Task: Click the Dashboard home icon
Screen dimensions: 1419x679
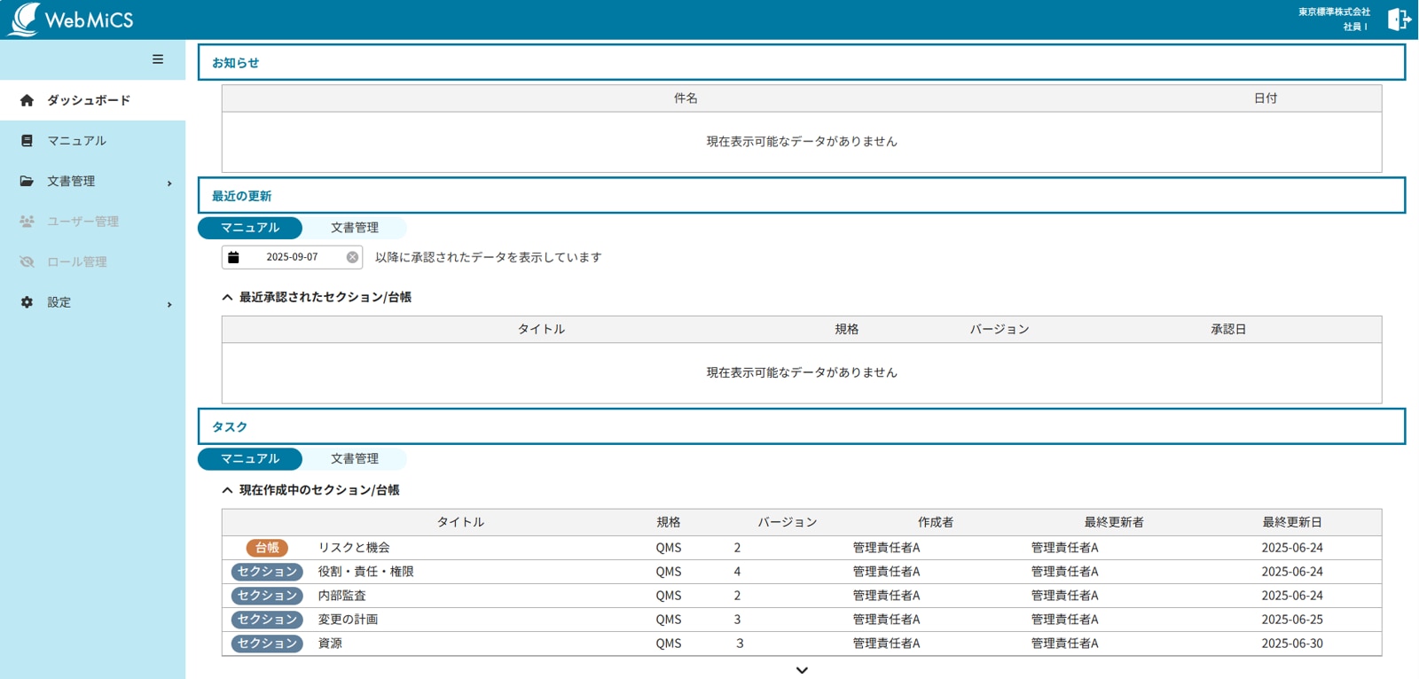Action: pos(27,101)
